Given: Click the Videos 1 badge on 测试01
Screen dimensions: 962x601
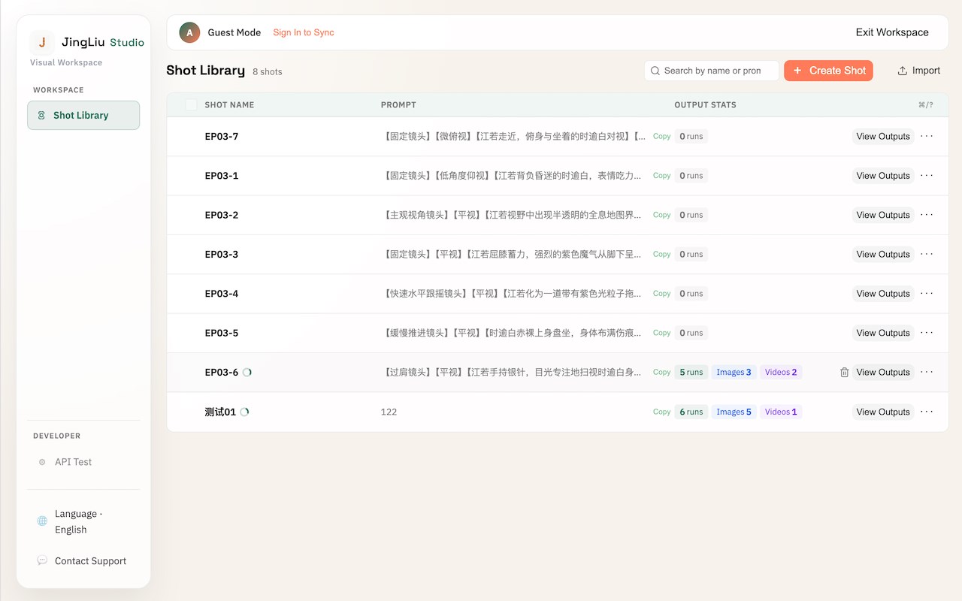Looking at the screenshot, I should point(781,412).
